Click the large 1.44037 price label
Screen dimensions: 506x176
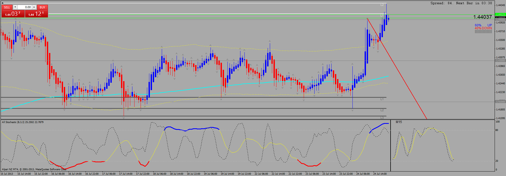pyautogui.click(x=482, y=17)
